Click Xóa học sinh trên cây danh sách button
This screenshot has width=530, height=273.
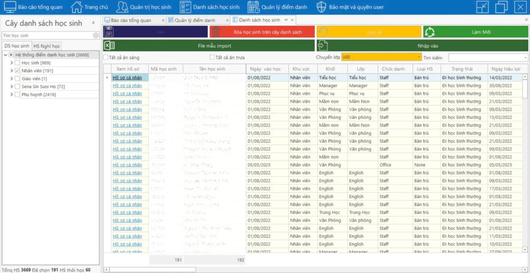tap(262, 32)
